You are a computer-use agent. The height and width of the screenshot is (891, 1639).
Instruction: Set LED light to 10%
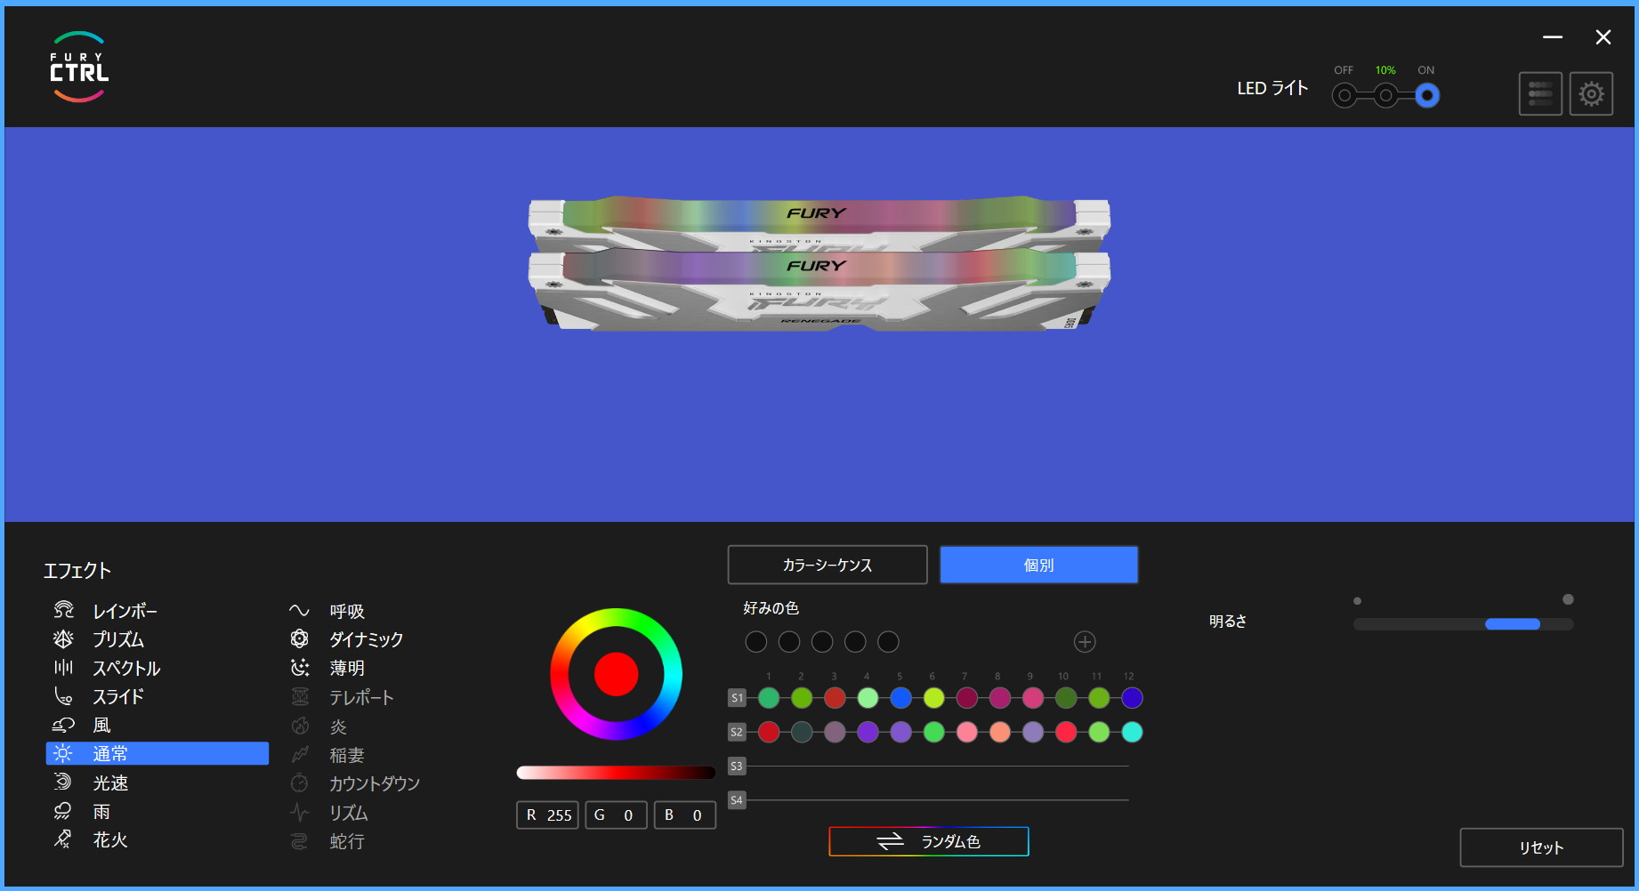1385,95
